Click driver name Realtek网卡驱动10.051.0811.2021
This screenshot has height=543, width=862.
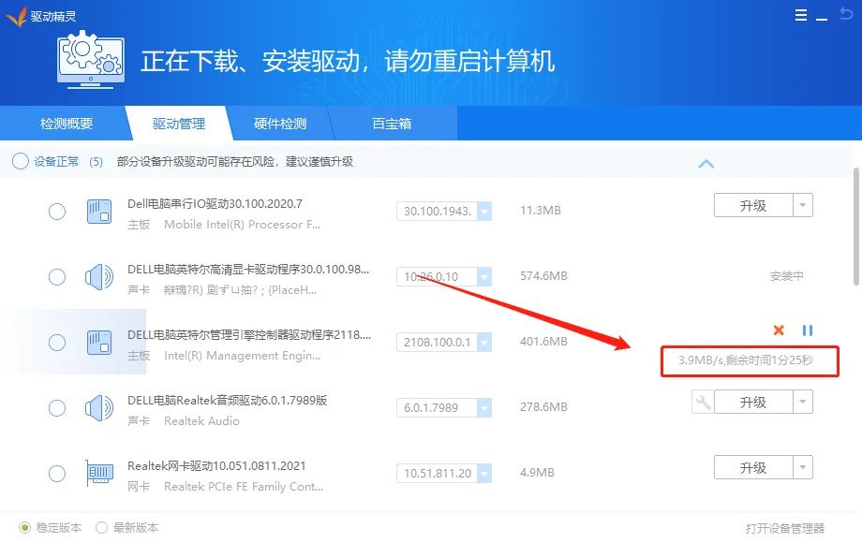(x=216, y=466)
